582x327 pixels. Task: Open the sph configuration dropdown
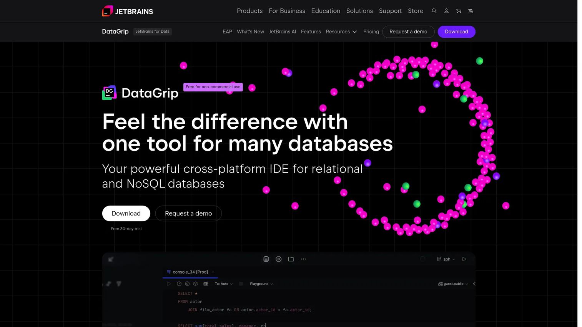tap(446, 259)
